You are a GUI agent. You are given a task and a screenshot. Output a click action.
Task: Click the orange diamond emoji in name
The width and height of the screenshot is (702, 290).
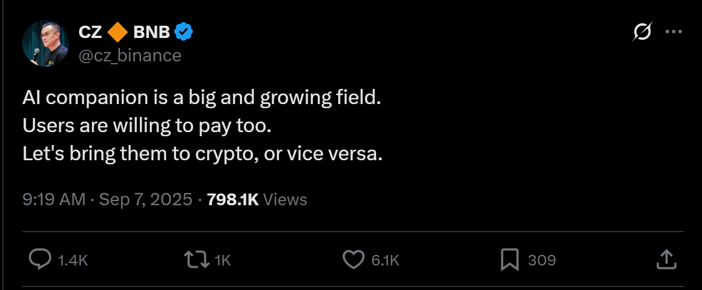[x=116, y=33]
